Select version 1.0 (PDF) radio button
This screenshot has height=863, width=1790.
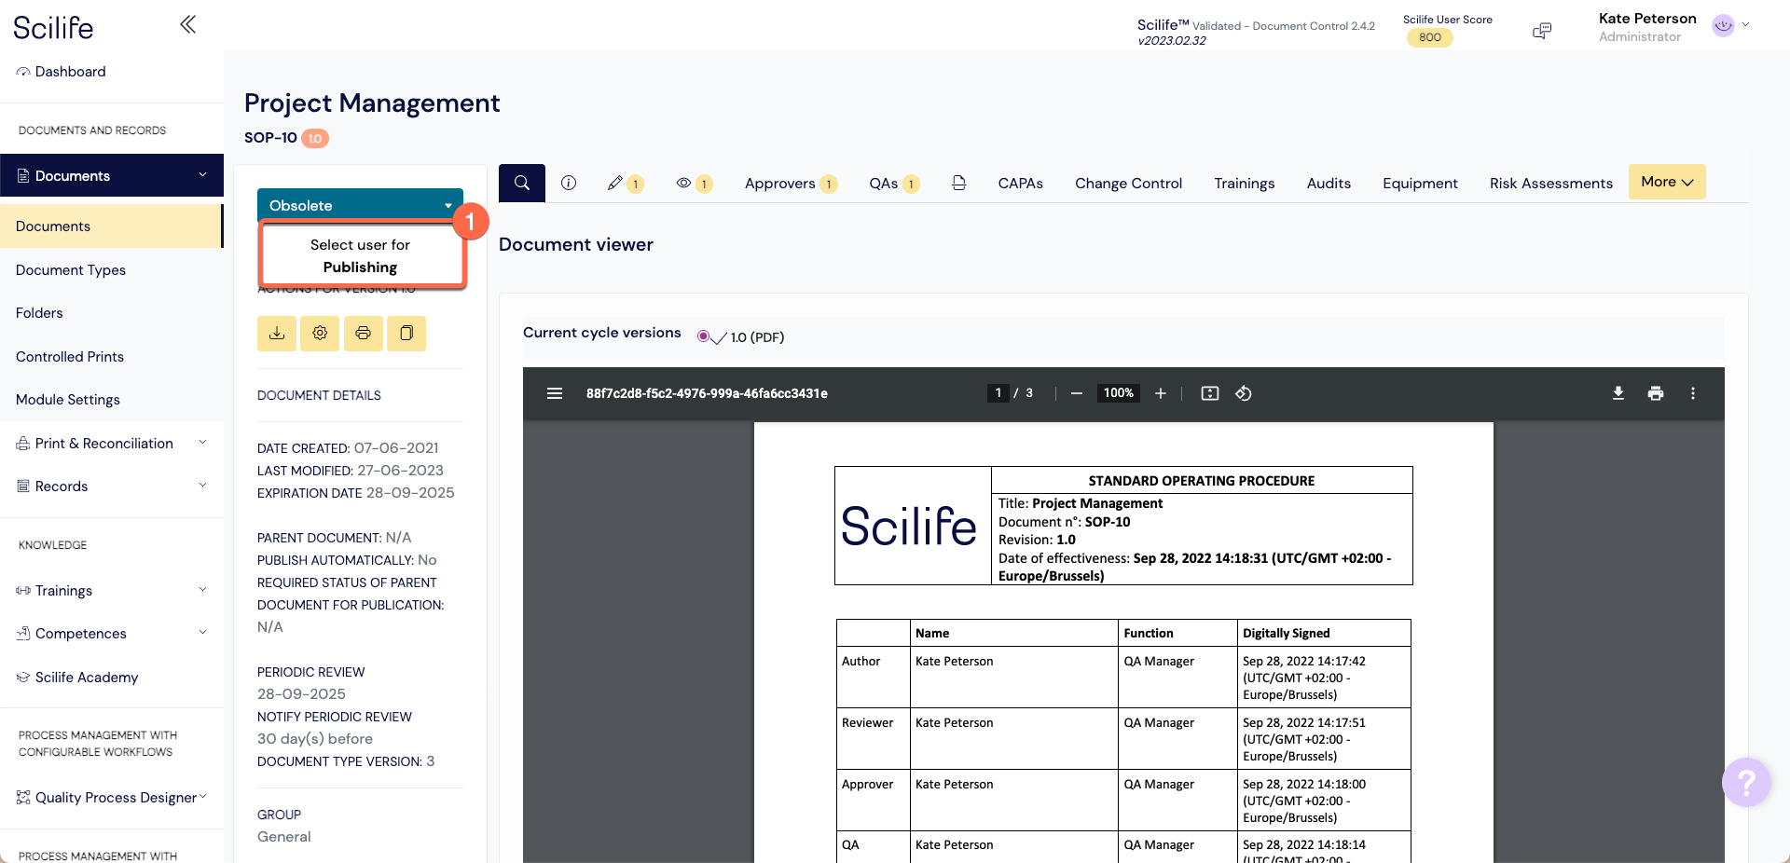pyautogui.click(x=703, y=336)
